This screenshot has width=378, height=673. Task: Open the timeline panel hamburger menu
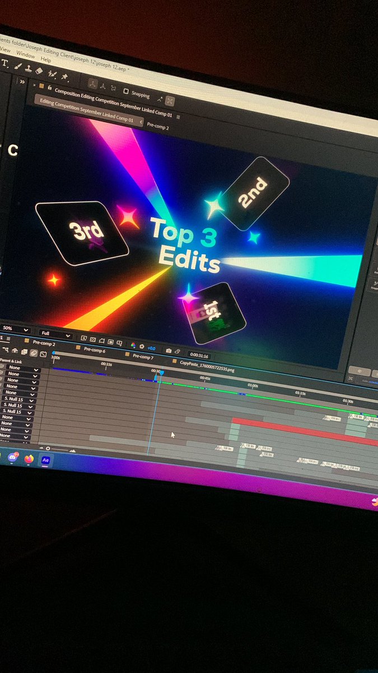coord(8,339)
